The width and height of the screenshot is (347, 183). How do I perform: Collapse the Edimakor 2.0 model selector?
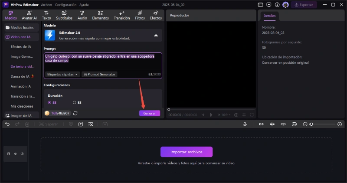tap(155, 36)
